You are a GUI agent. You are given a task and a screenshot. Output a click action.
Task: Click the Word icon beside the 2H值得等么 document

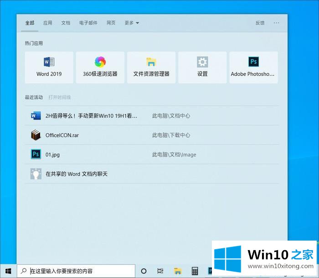pyautogui.click(x=36, y=115)
